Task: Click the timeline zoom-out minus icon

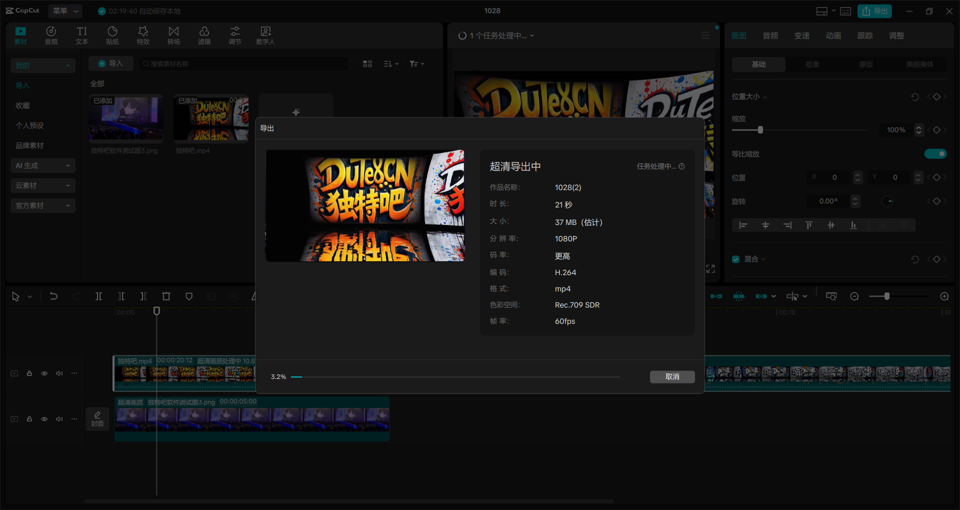Action: pyautogui.click(x=854, y=296)
